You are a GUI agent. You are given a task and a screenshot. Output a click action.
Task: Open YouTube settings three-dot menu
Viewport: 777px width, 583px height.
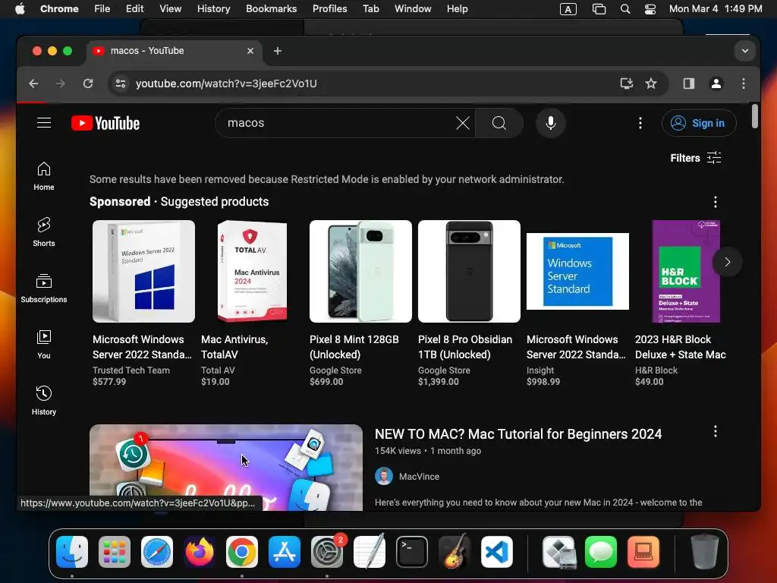[640, 123]
